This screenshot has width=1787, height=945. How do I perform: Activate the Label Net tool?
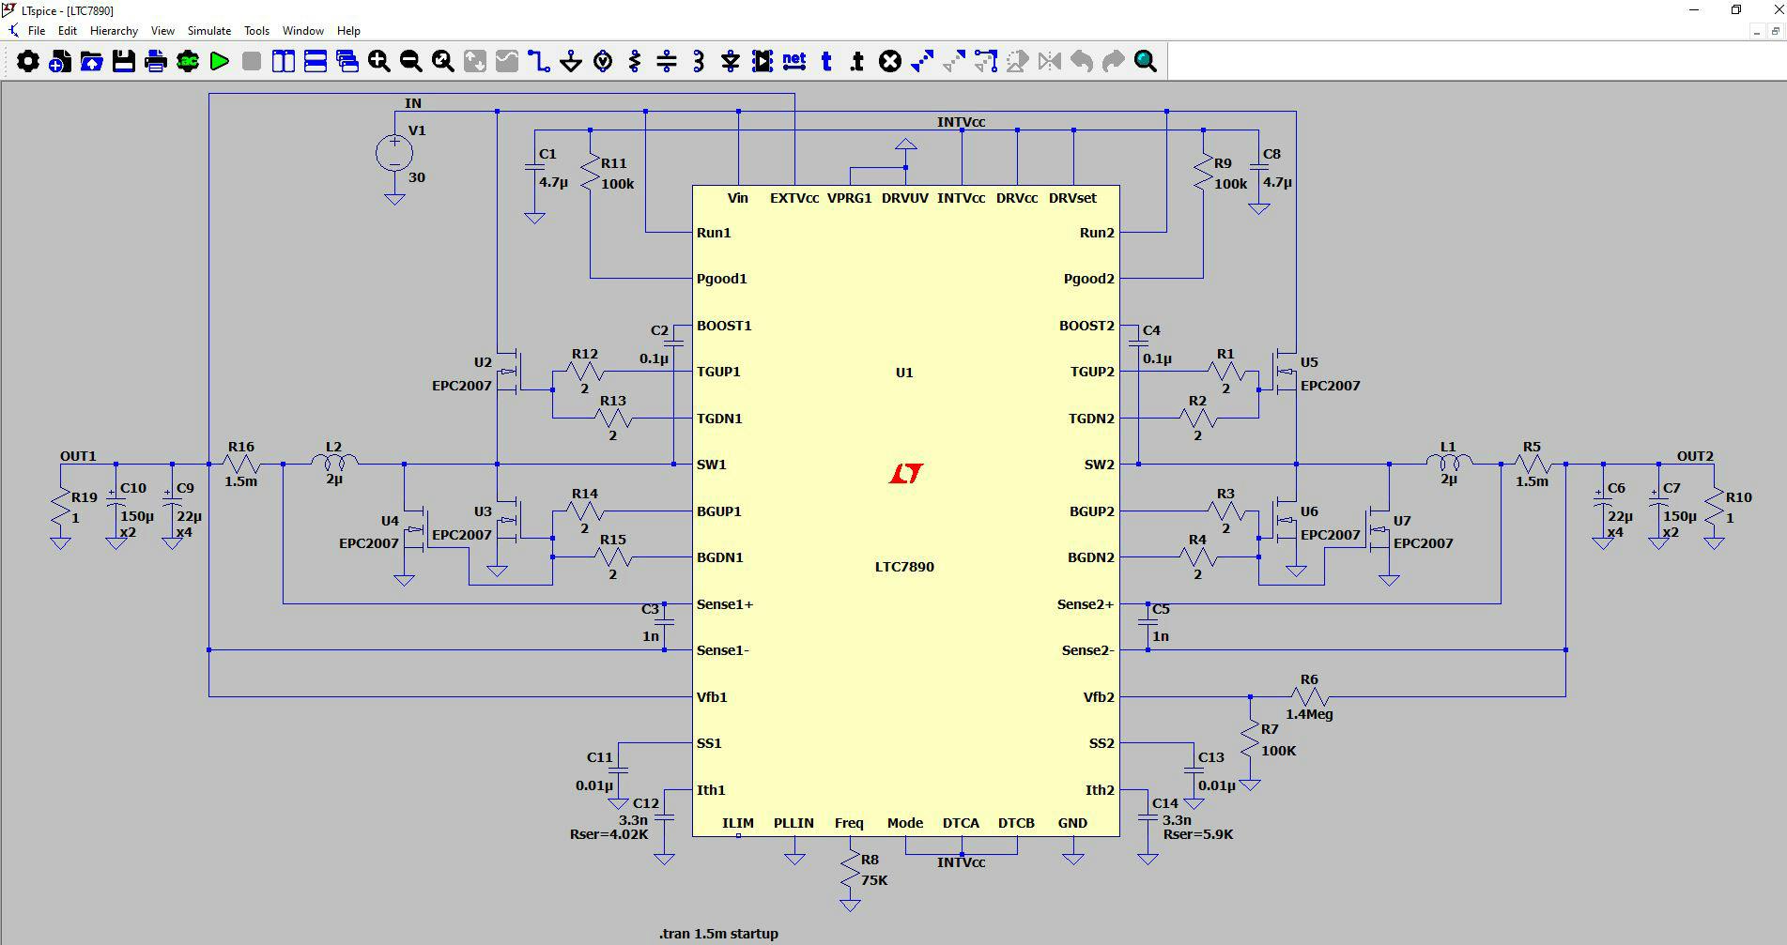point(795,61)
